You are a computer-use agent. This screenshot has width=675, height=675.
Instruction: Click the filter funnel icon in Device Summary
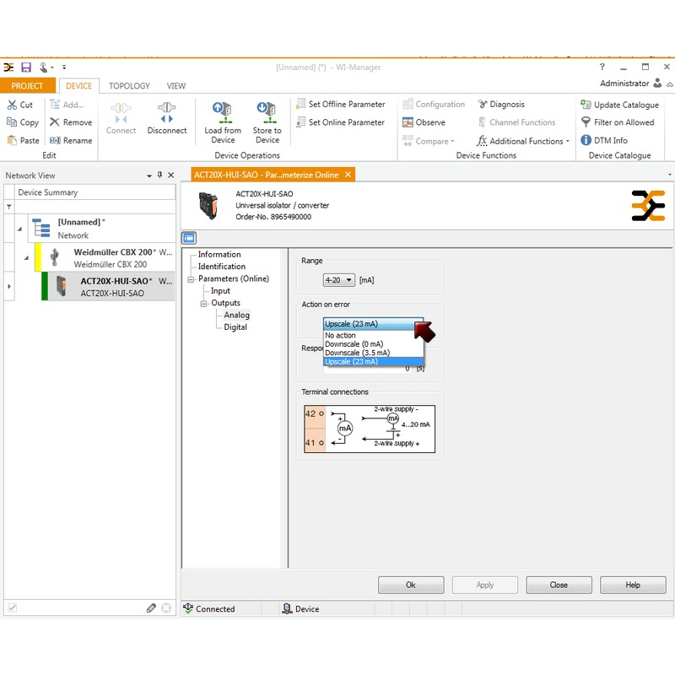coord(8,207)
